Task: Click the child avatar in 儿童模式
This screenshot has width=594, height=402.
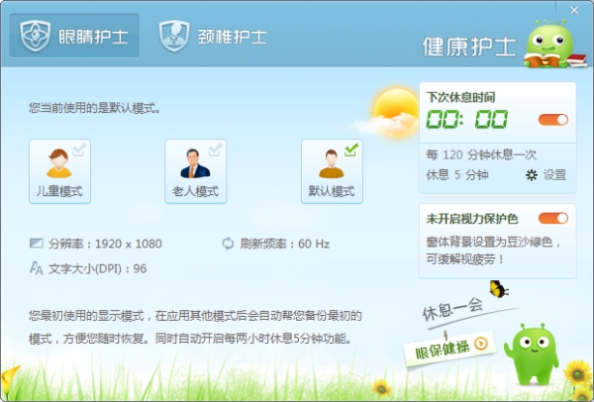Action: [x=59, y=163]
